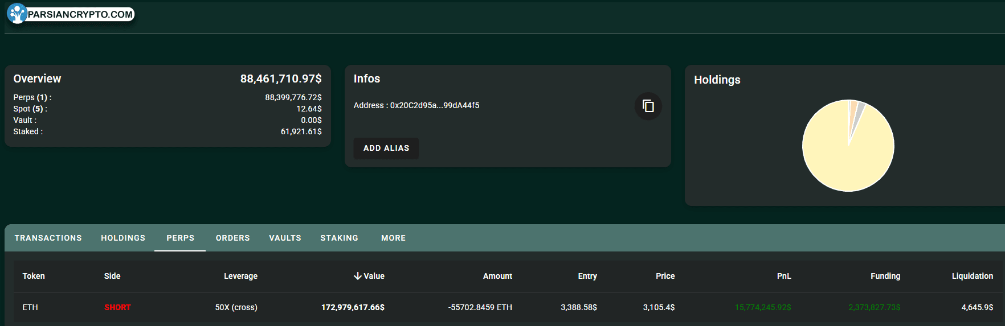Click the PARSIANCRYPTO.COM site name

click(x=80, y=14)
